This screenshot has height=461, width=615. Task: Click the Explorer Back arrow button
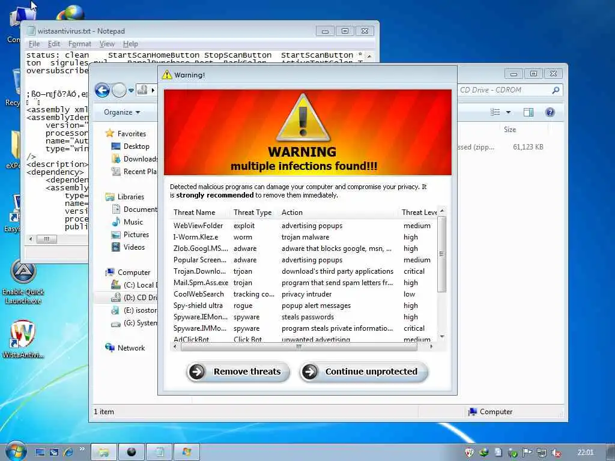click(102, 91)
